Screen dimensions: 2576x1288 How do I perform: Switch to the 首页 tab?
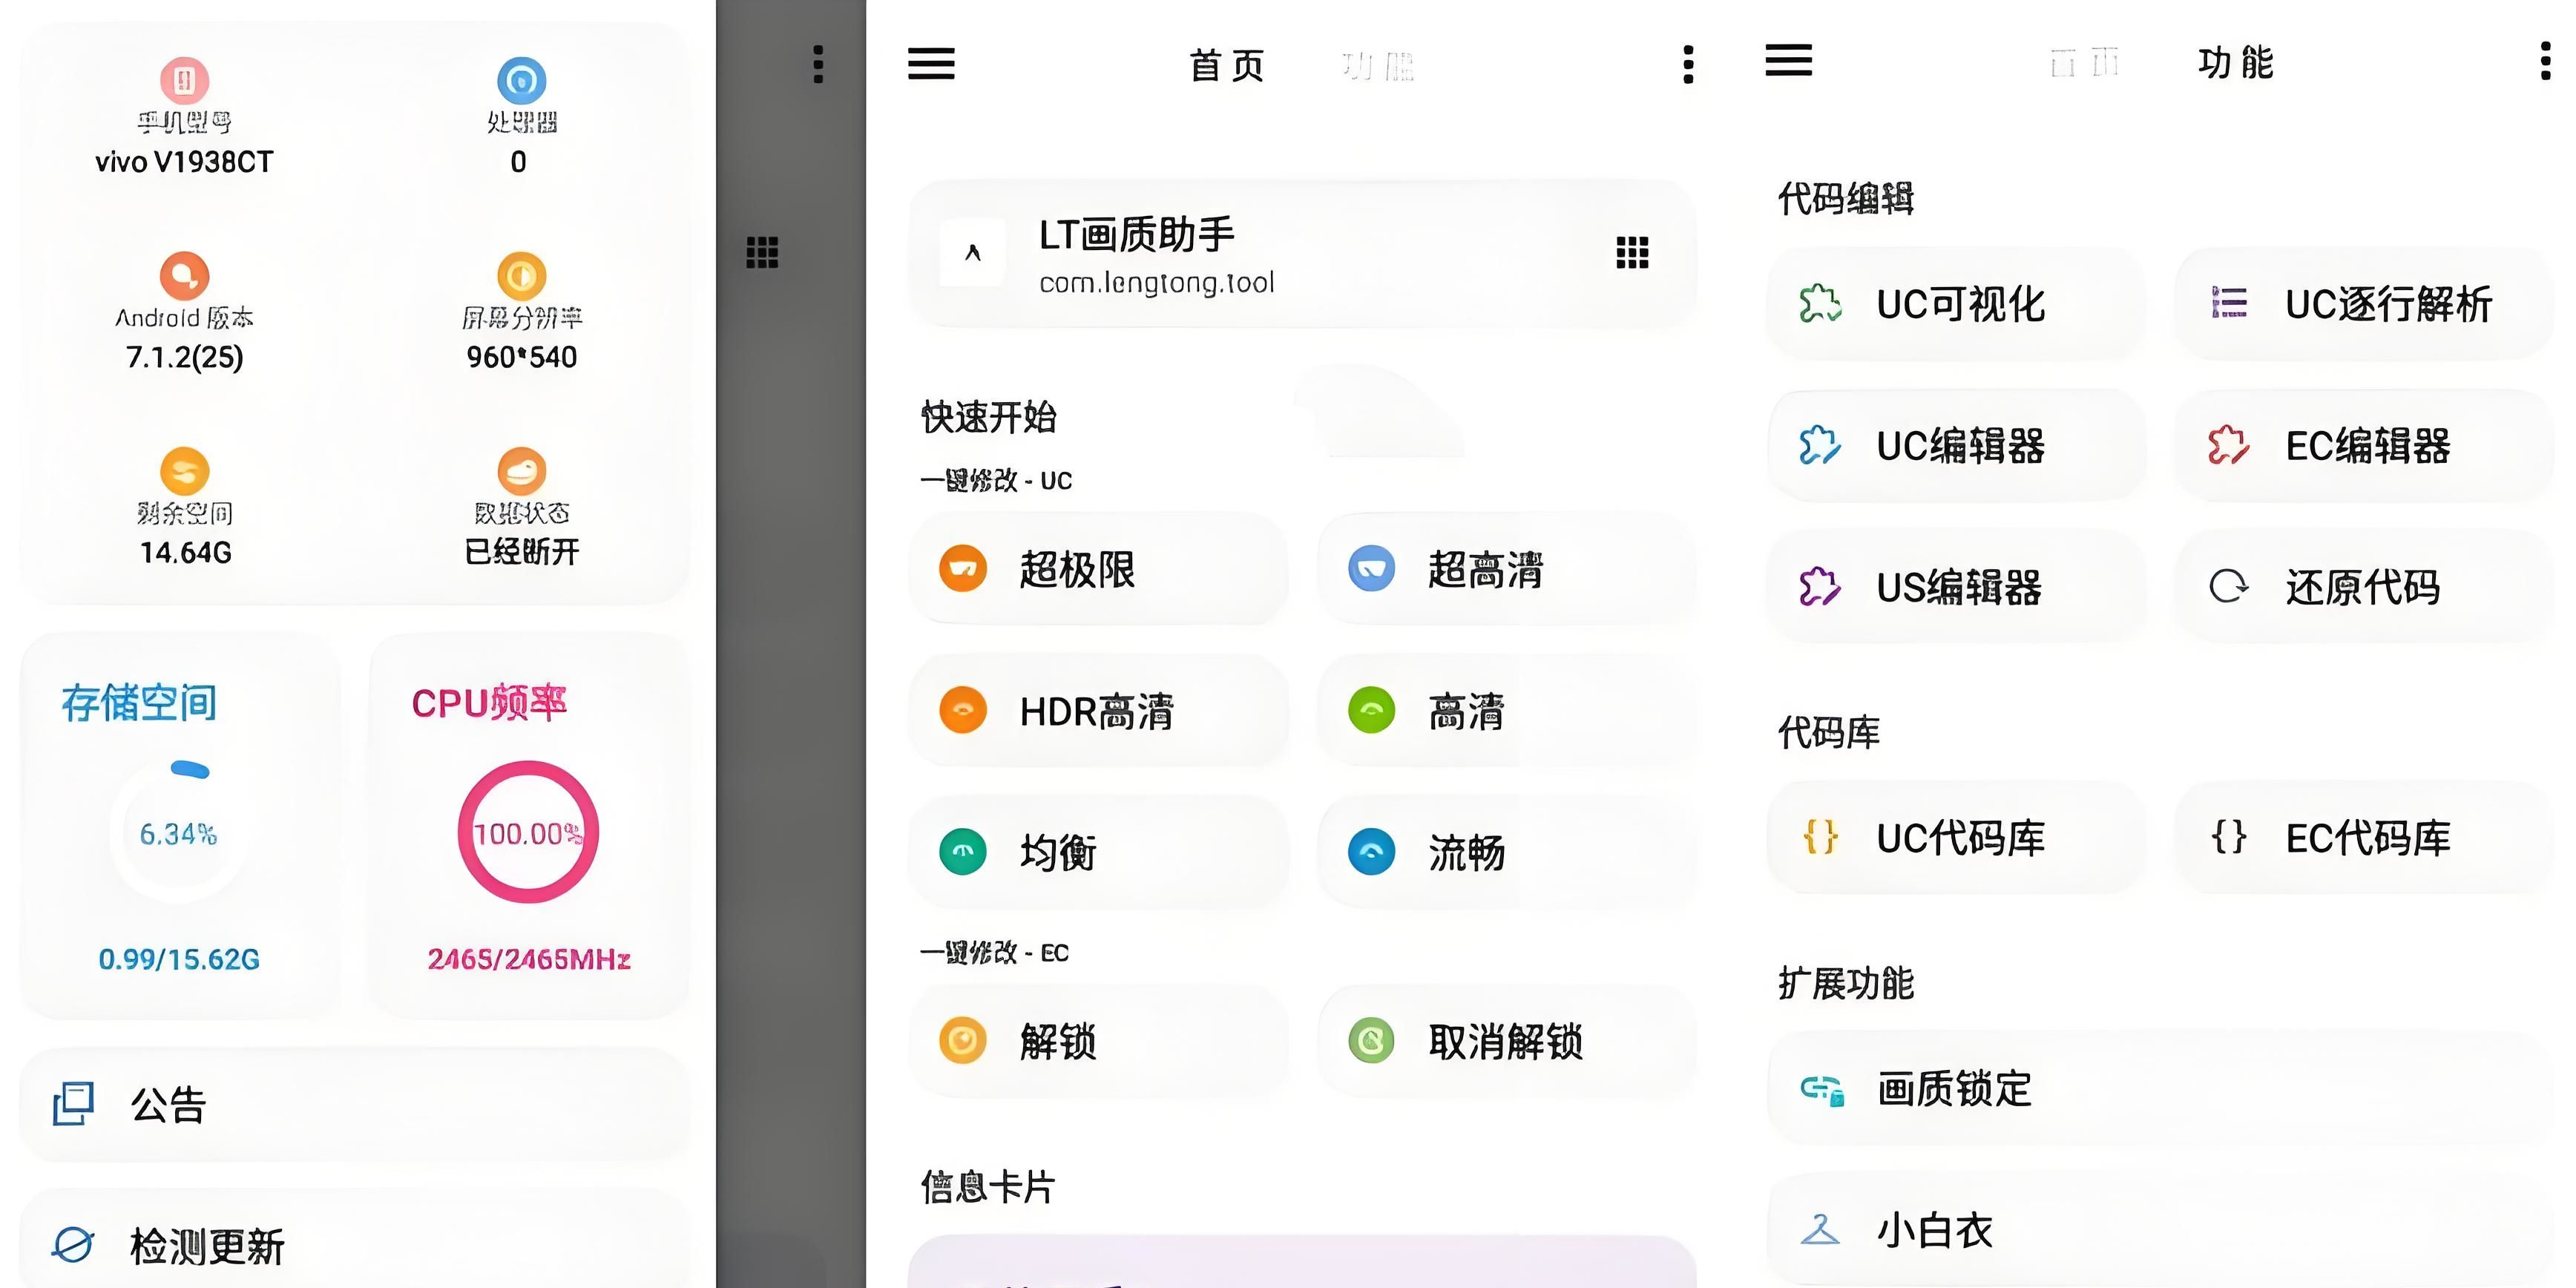pyautogui.click(x=1227, y=66)
